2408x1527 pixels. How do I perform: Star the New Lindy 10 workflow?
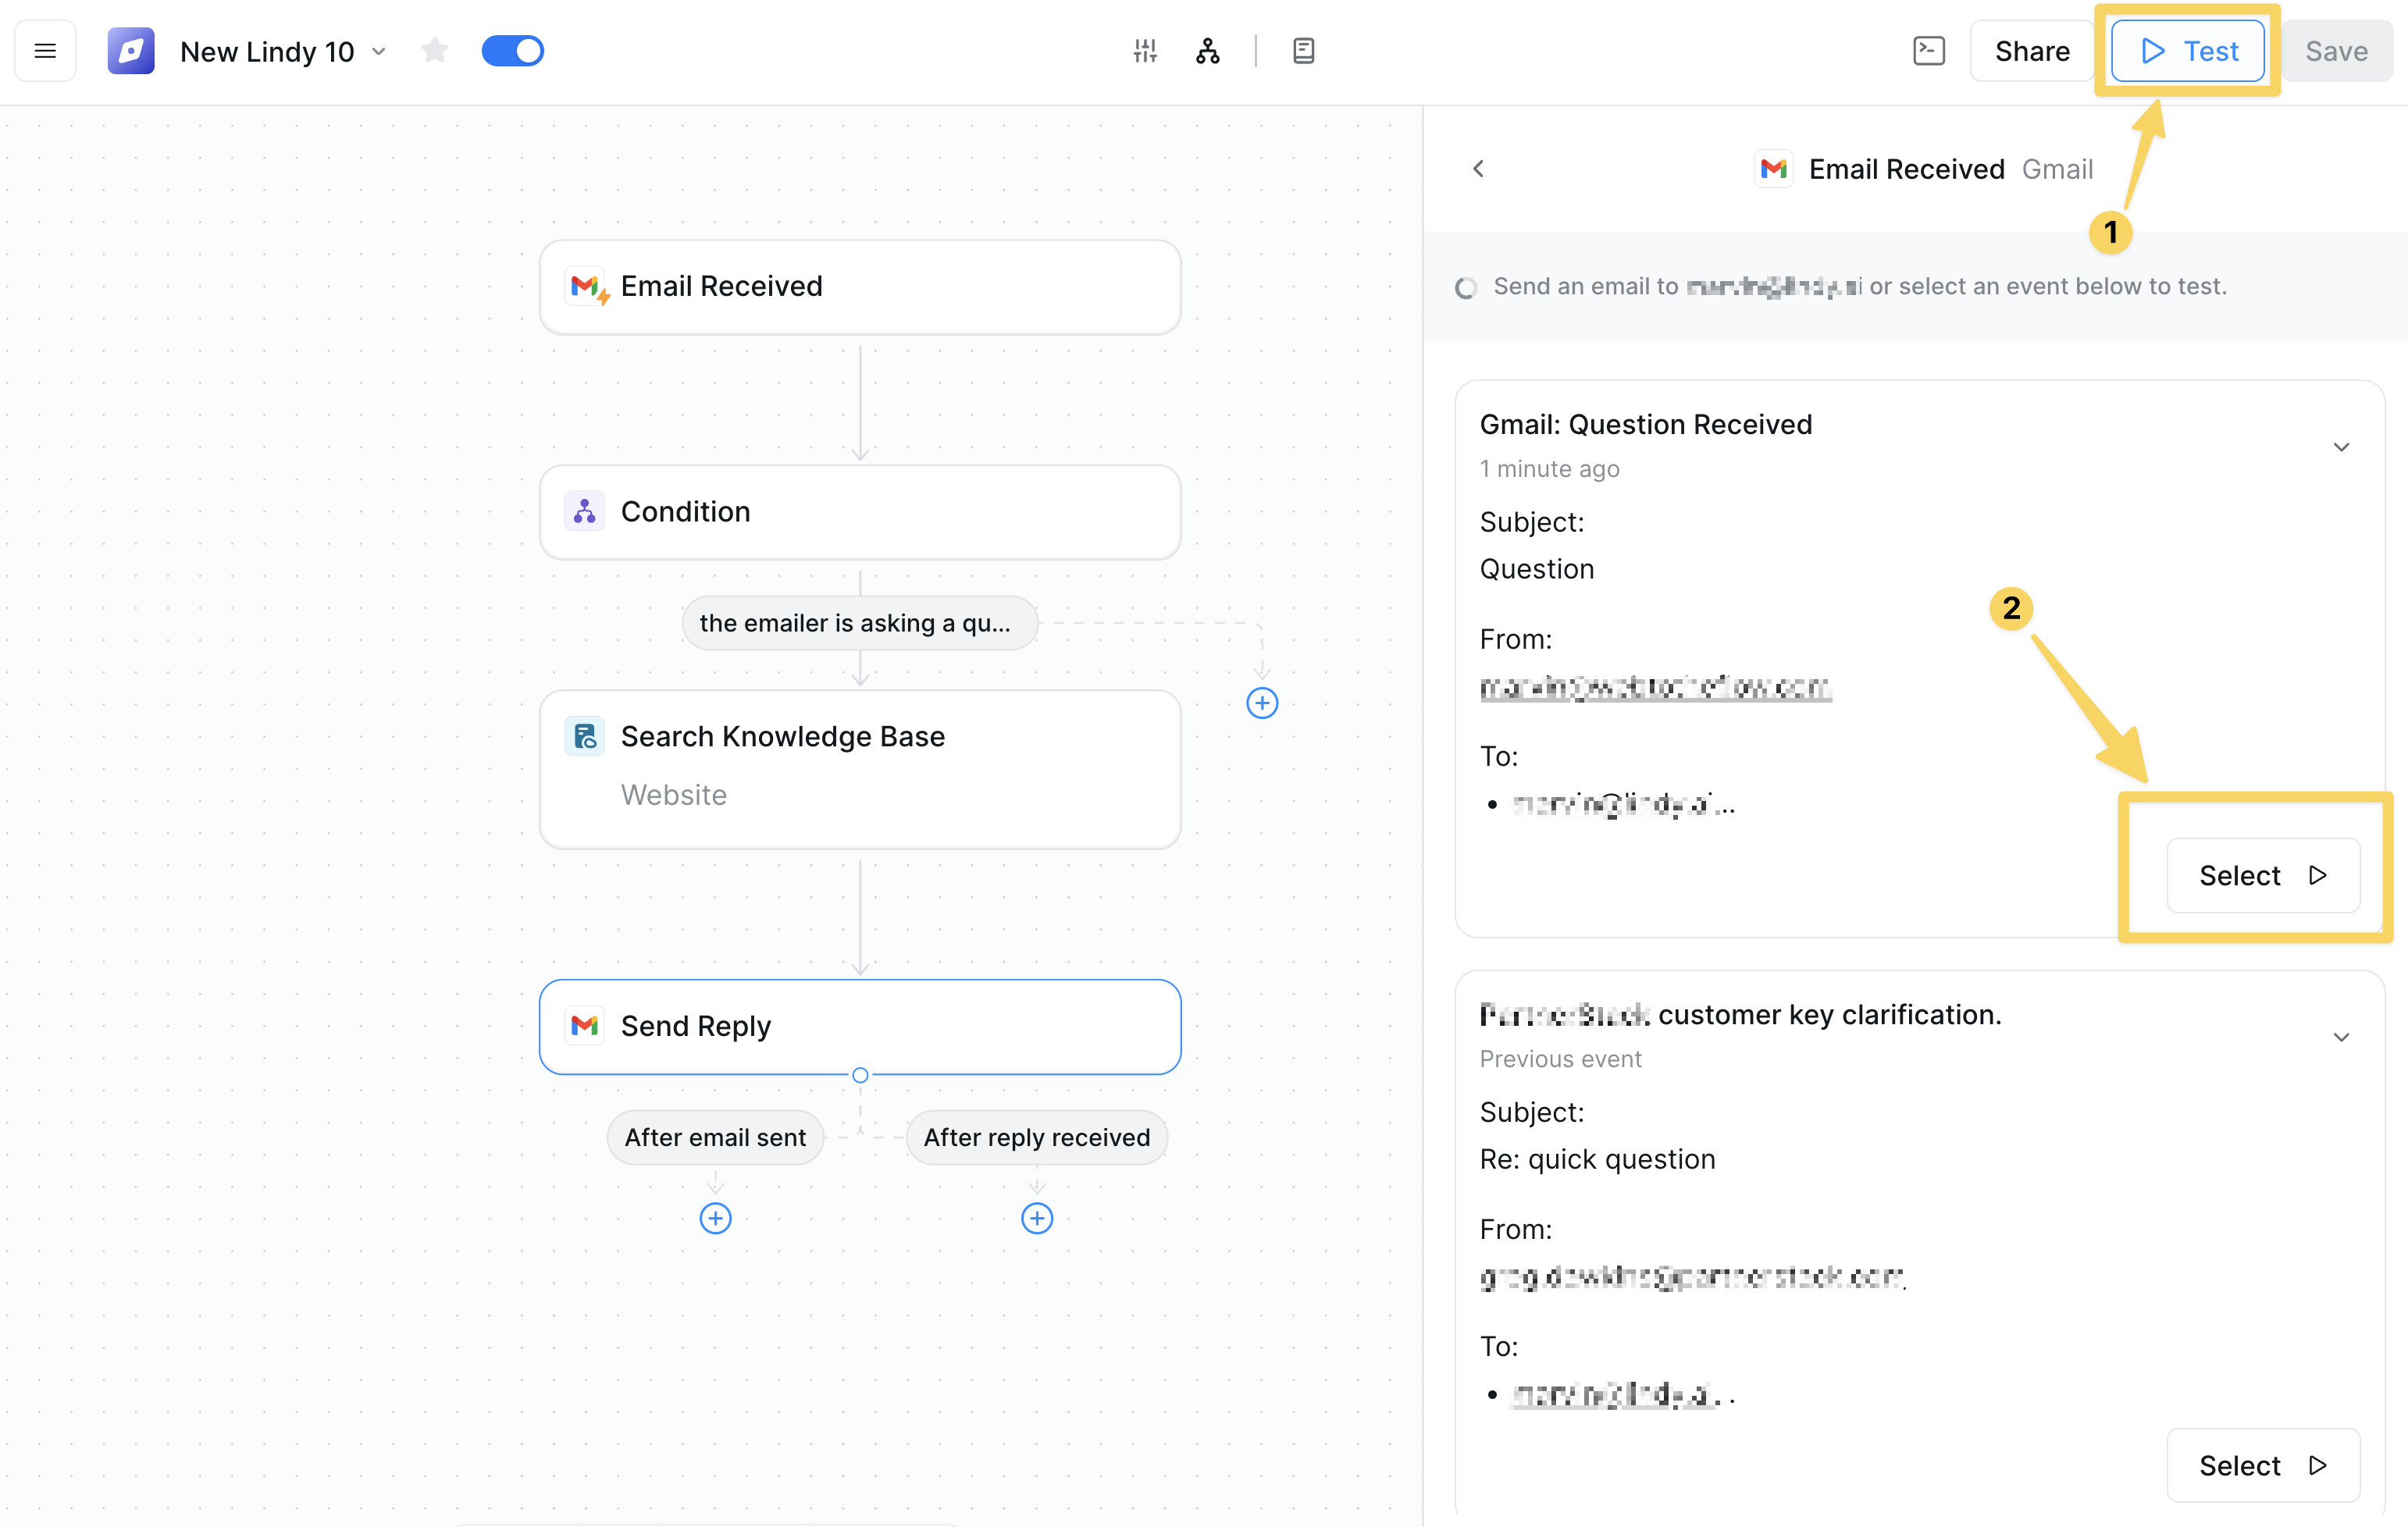click(435, 50)
